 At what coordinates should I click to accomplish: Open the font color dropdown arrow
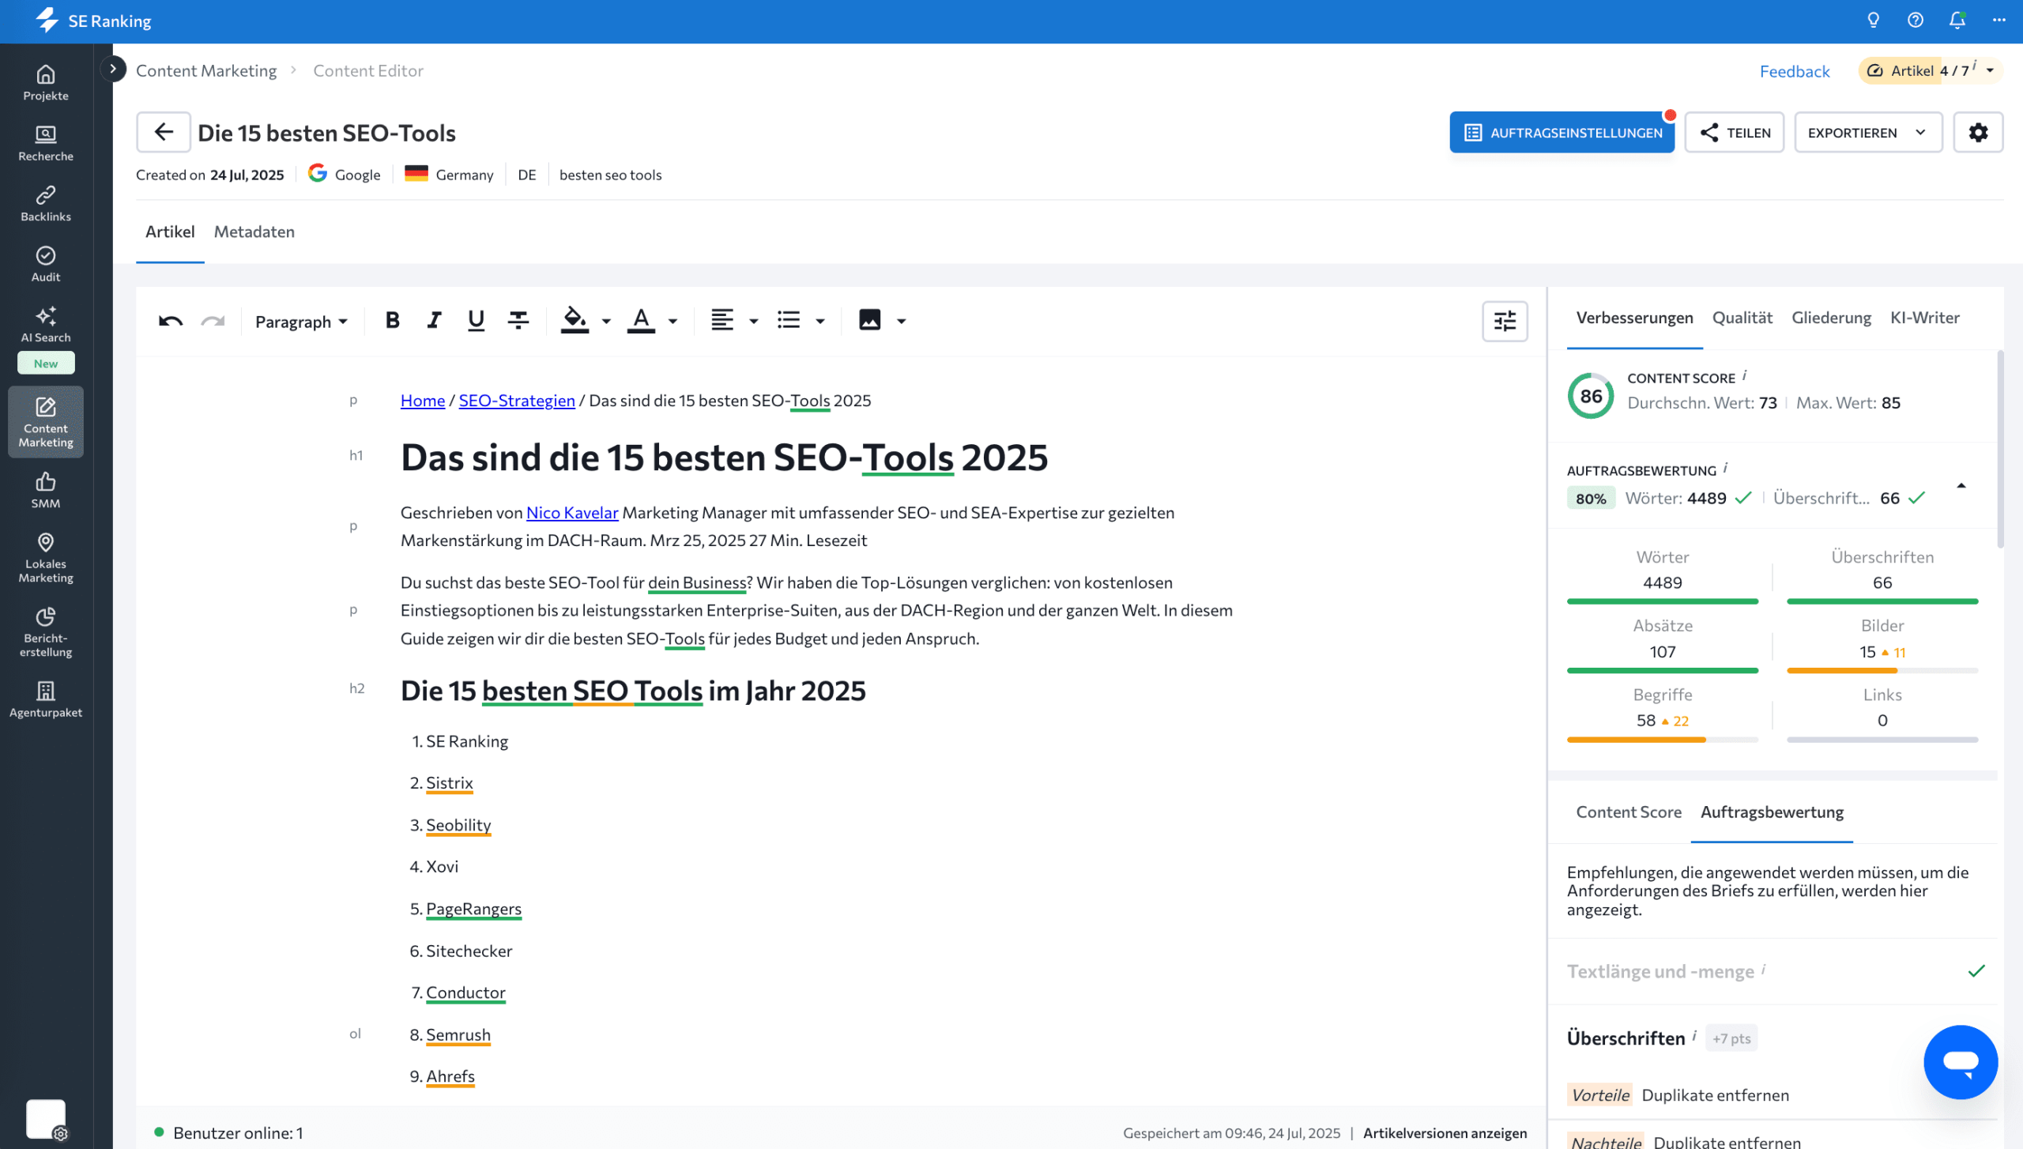672,321
